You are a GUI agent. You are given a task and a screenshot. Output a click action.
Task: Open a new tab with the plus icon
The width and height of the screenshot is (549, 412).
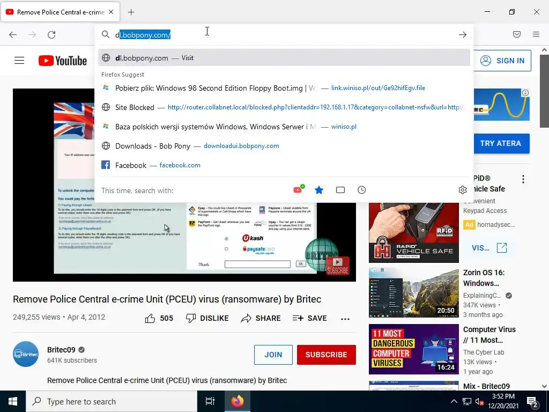(x=131, y=12)
